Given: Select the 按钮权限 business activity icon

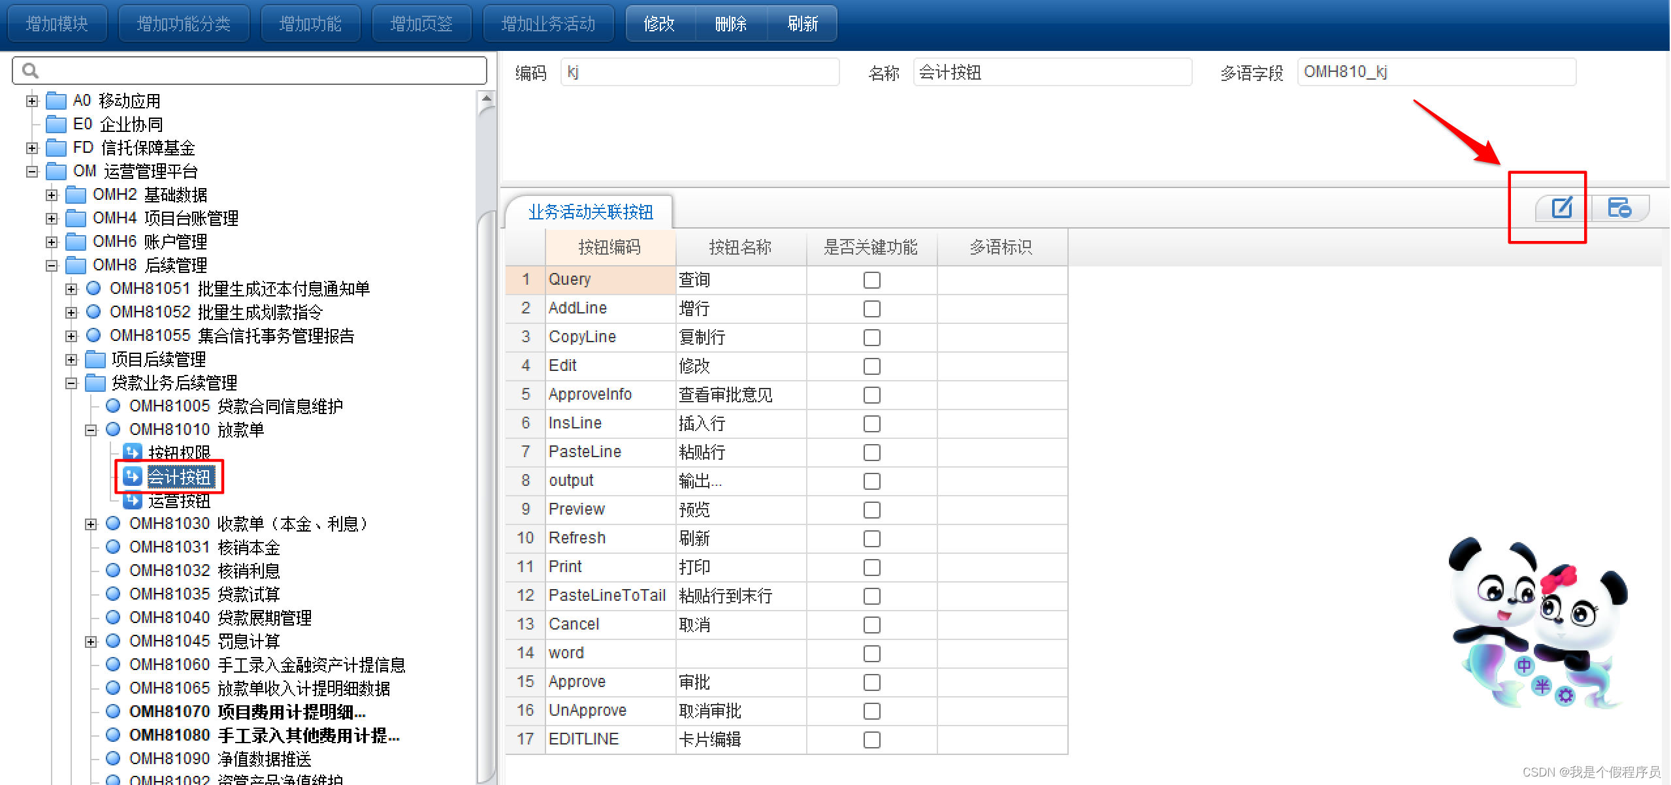Looking at the screenshot, I should 133,452.
